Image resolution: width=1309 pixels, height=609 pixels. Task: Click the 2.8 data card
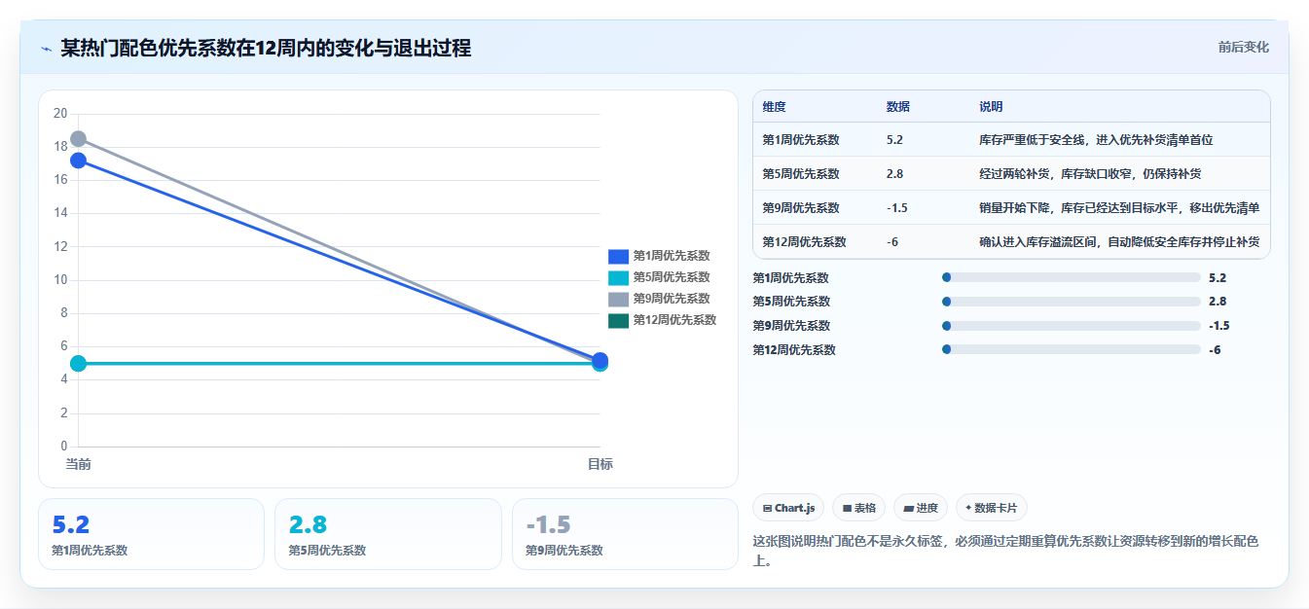tap(388, 534)
